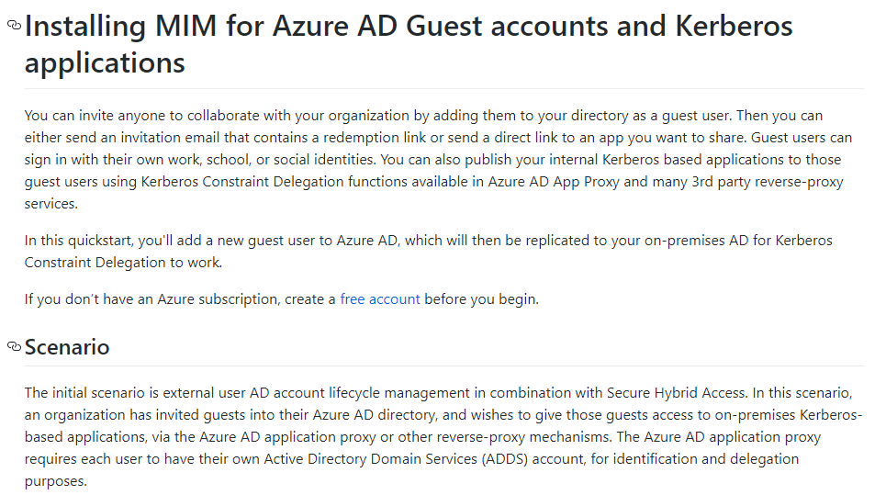Click the anchor link icon beside the Scenario heading
886x495 pixels.
(x=14, y=346)
